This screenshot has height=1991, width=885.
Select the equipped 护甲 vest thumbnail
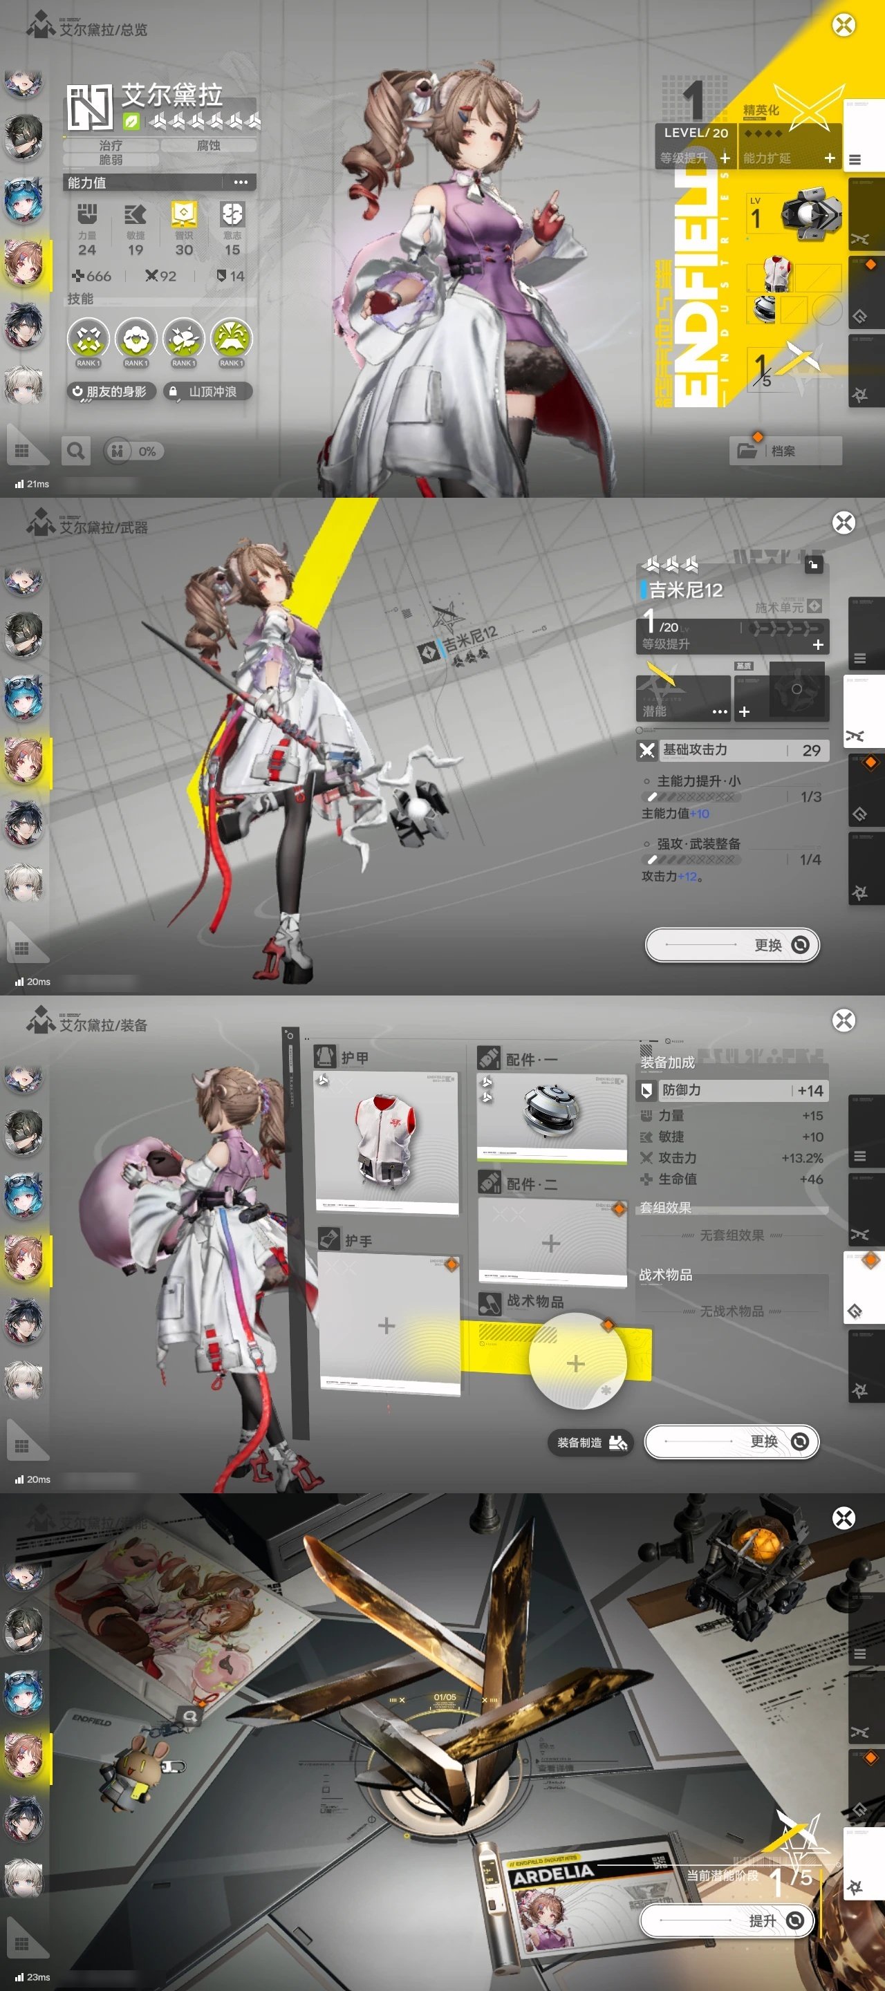click(386, 1141)
